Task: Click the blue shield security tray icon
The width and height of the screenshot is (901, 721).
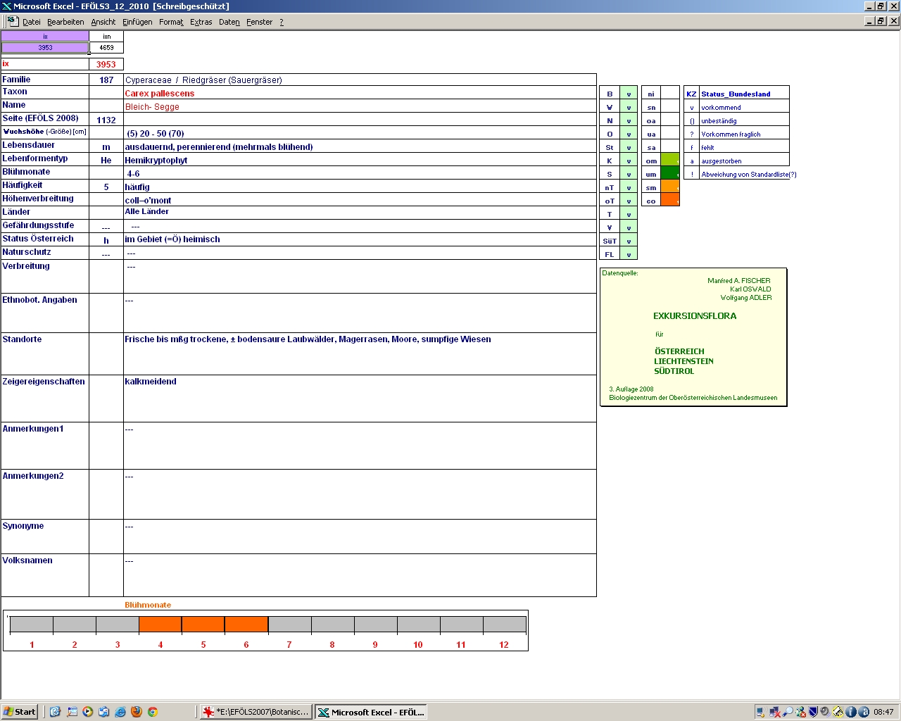Action: click(x=813, y=712)
